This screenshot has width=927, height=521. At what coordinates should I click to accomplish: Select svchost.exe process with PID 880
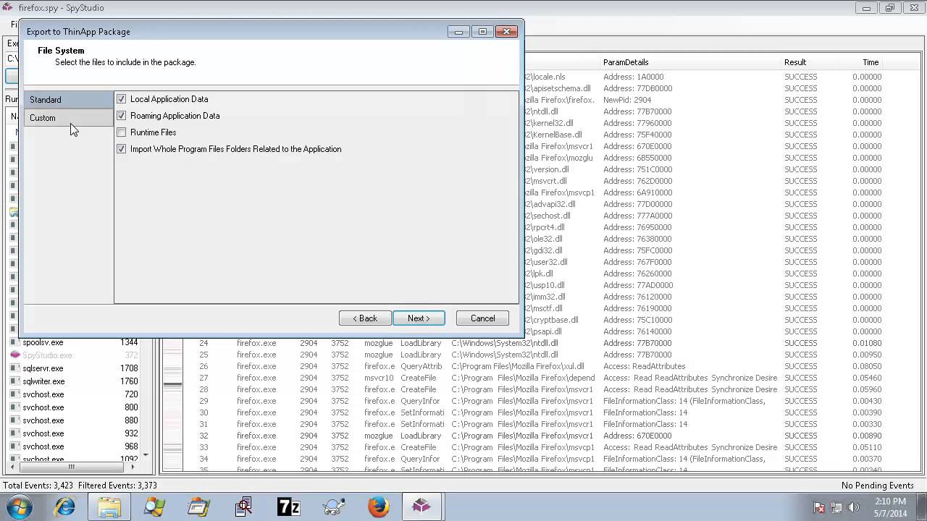click(74, 420)
